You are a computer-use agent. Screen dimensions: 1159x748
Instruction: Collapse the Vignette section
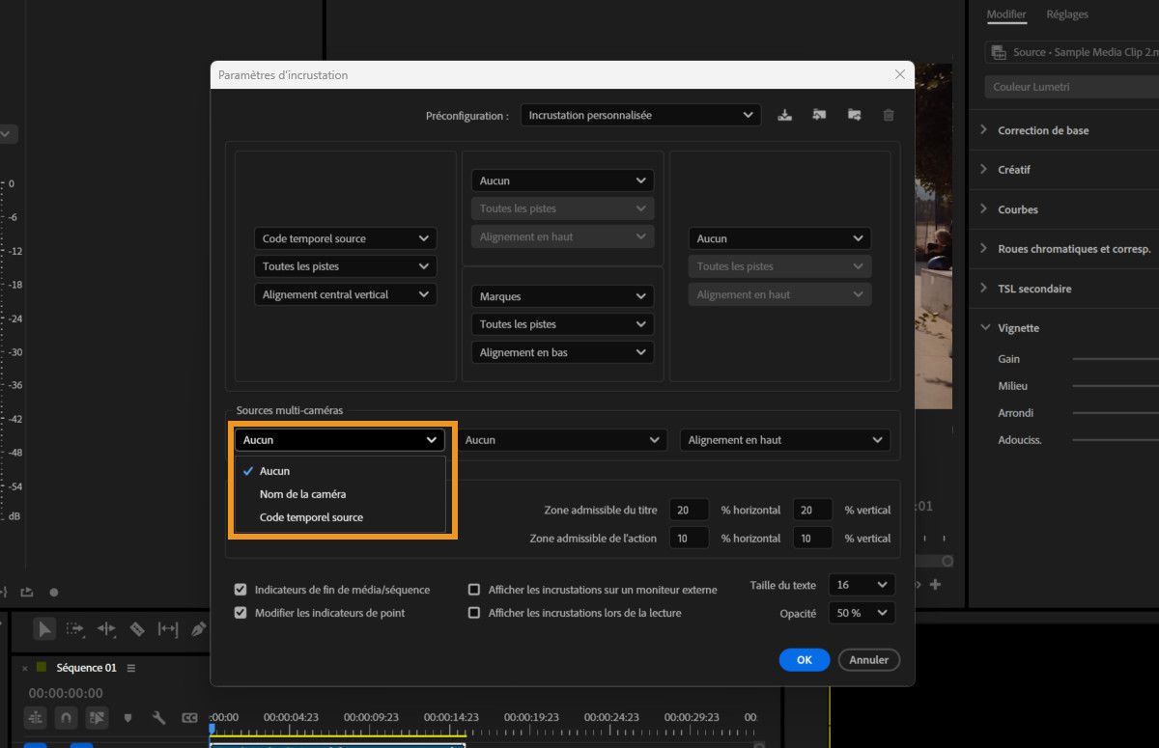tap(984, 328)
